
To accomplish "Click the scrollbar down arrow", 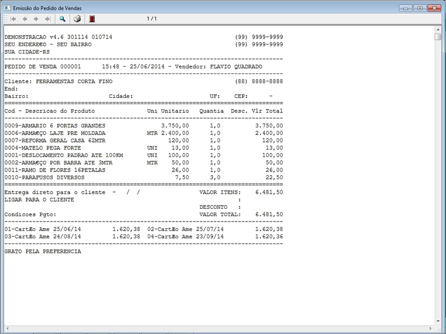I will [438, 320].
